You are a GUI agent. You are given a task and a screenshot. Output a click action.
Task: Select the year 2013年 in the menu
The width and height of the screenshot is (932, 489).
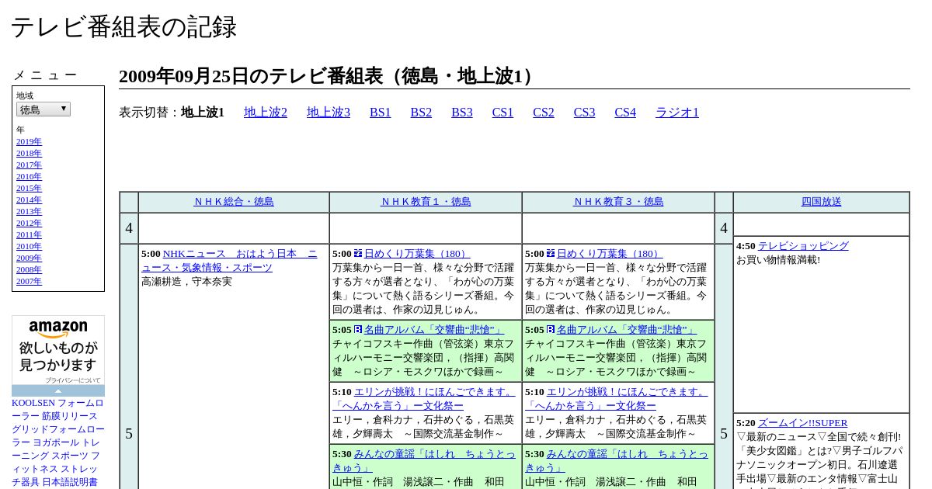29,212
